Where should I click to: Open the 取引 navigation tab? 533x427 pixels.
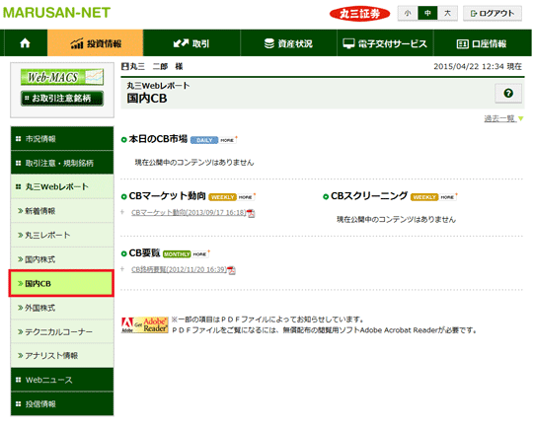click(x=191, y=43)
